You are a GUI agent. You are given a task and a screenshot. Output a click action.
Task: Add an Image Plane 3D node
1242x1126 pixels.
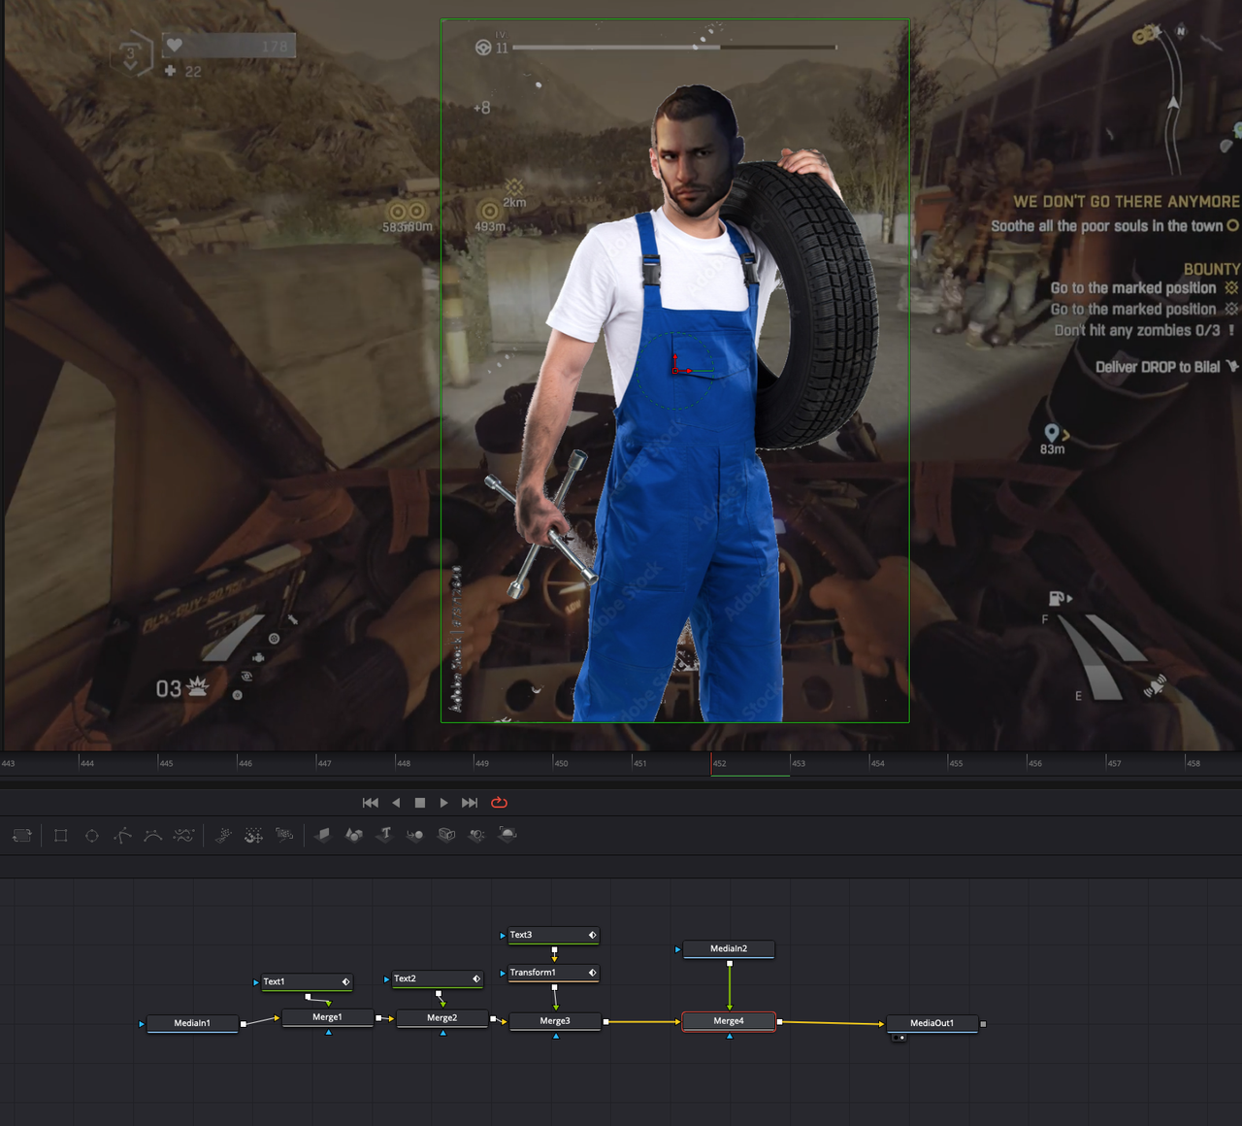[x=323, y=835]
